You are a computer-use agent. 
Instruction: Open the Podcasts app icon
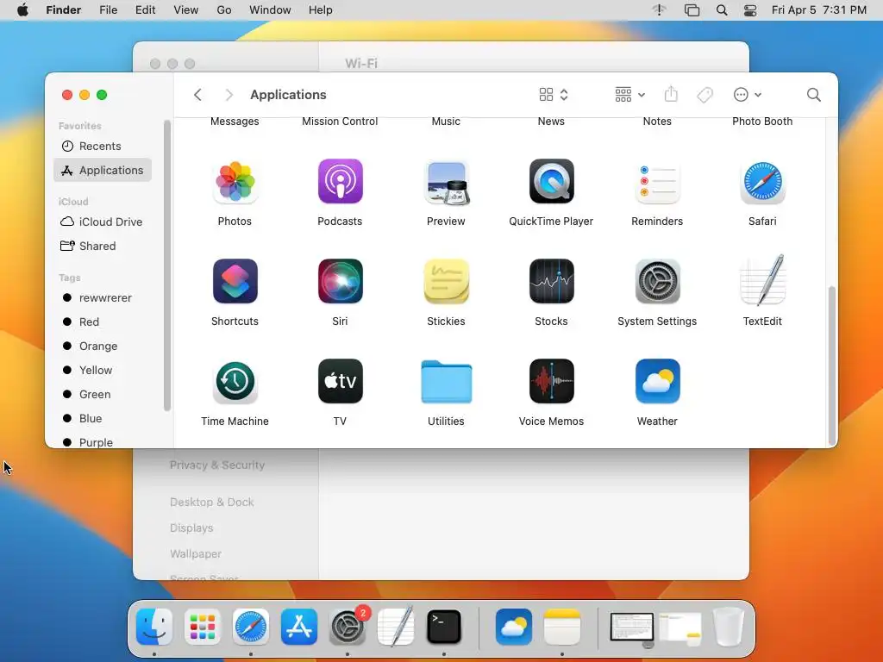pos(340,181)
